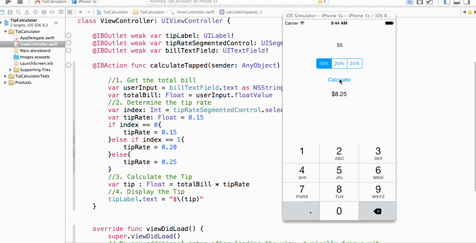The image size is (476, 243).
Task: Open the TipCalculator scheme selector
Action: tap(51, 2)
